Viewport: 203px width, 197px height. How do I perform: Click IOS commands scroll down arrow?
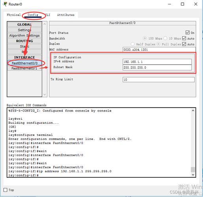(193, 175)
